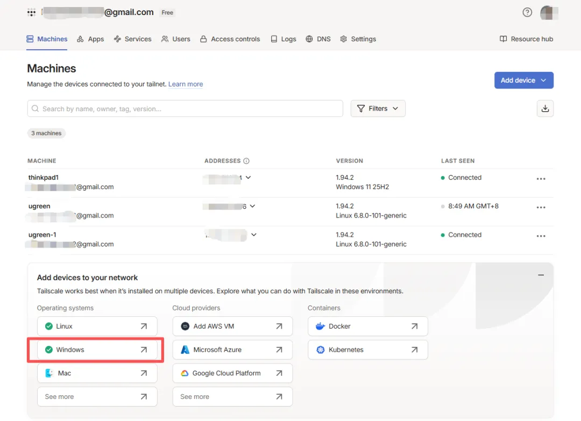Click See more under Operating systems
Screen dimensions: 581x421
coord(97,397)
